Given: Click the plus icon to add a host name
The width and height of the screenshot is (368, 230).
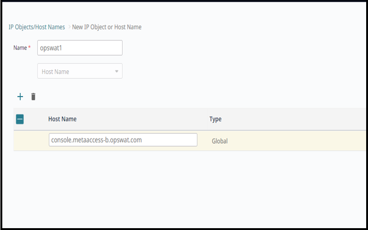Looking at the screenshot, I should pyautogui.click(x=20, y=97).
